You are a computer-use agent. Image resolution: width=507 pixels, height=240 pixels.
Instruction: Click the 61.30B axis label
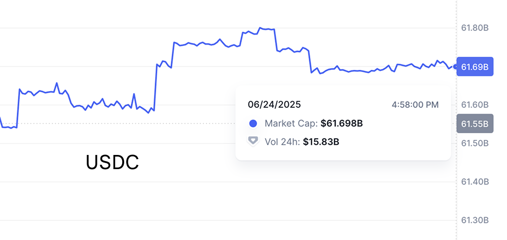(475, 220)
